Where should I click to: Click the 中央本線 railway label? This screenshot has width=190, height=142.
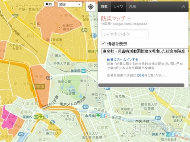click(x=142, y=121)
